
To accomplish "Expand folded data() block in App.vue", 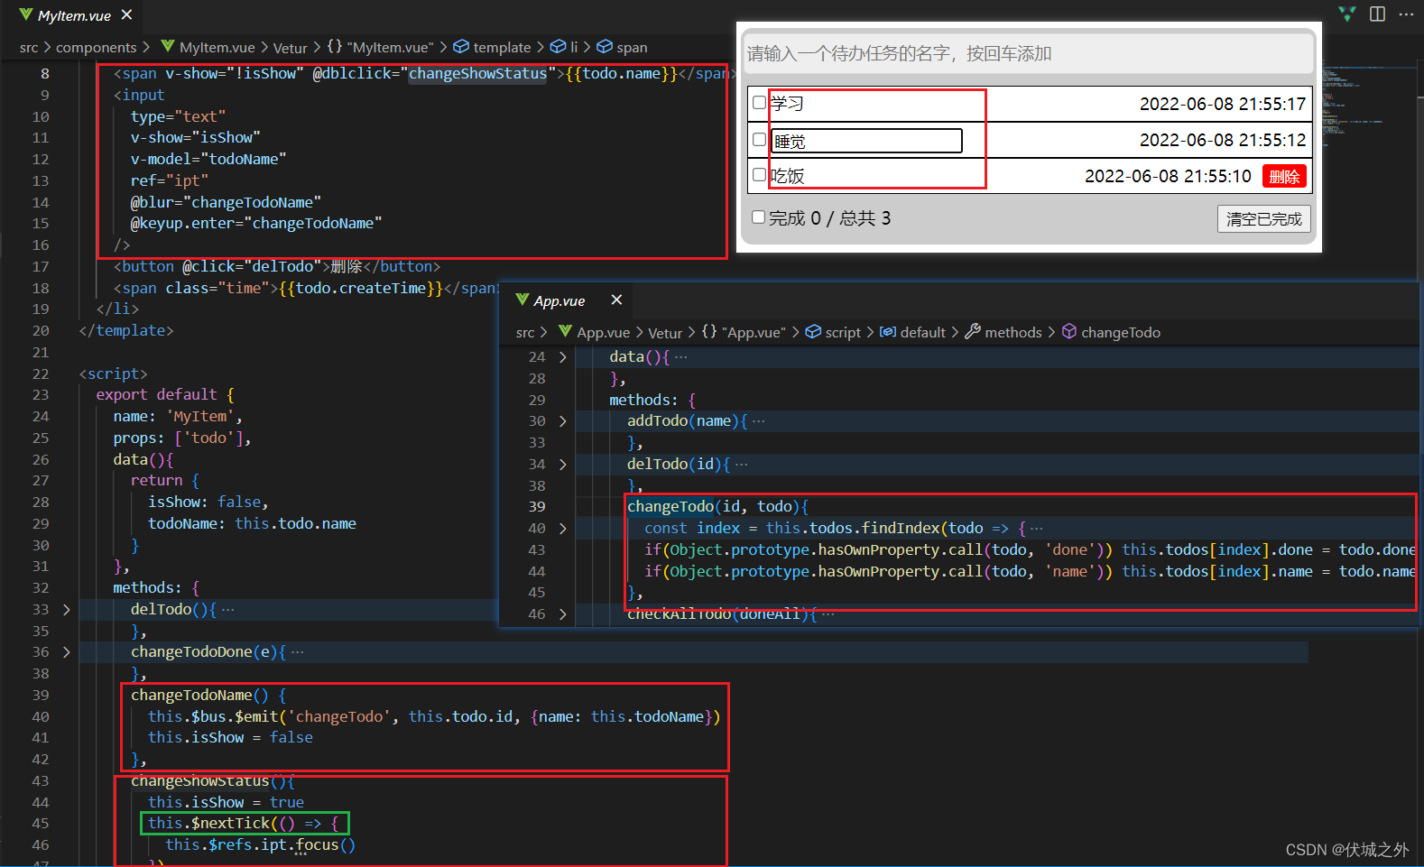I will pos(563,357).
